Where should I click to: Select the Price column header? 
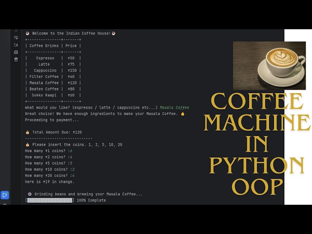(71, 46)
